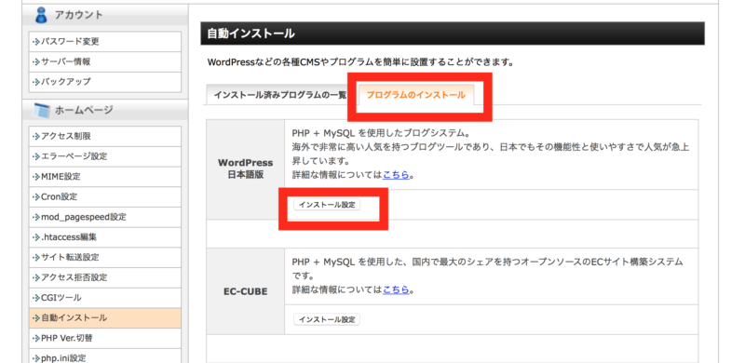
Task: Open Cron設定
Action: pos(104,196)
